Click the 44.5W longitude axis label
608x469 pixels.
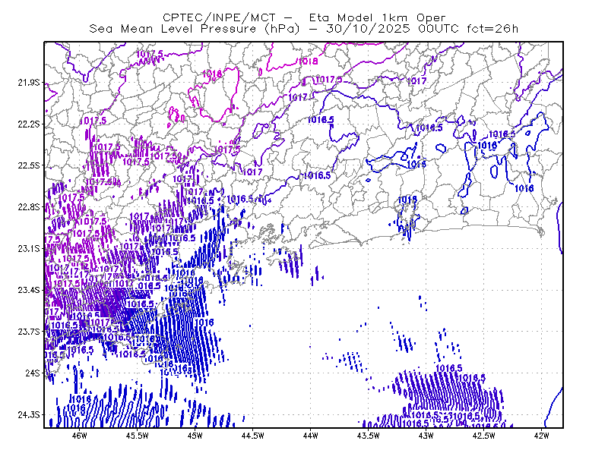253,436
